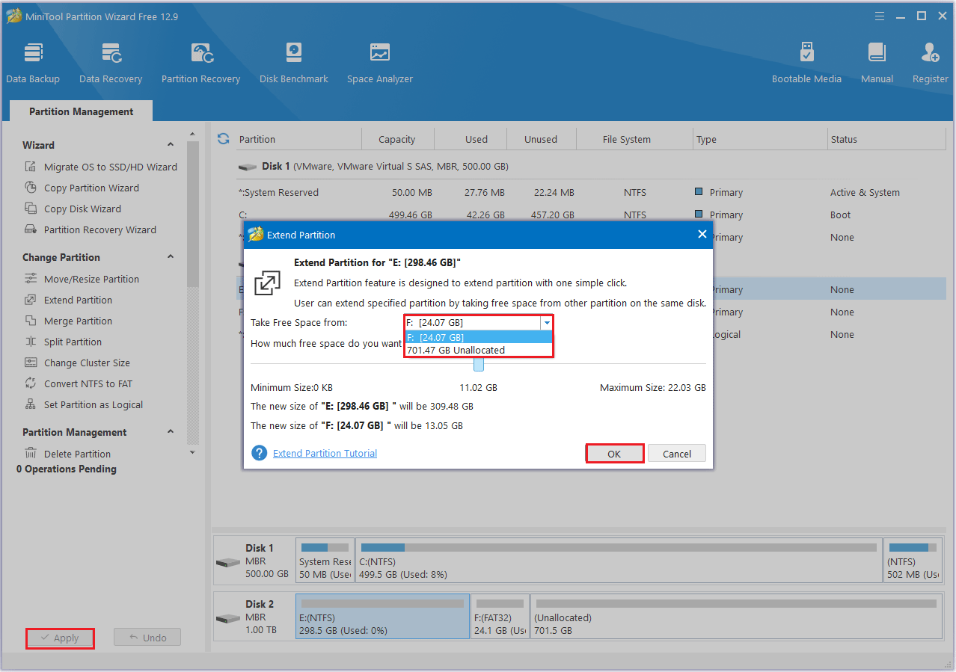Confirm with the OK button
Image resolution: width=956 pixels, height=672 pixels.
[x=614, y=453]
